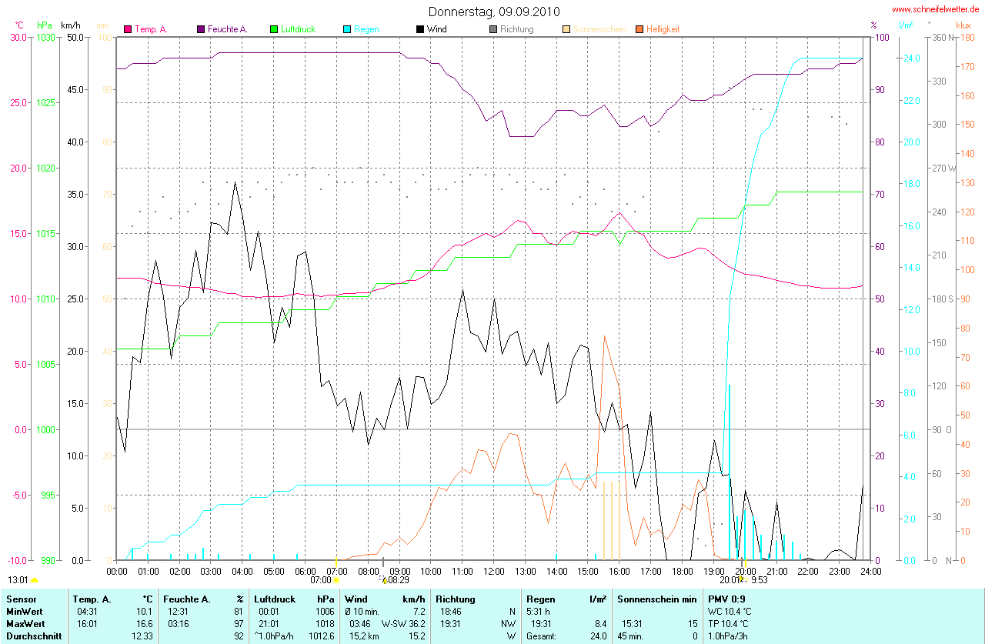The height and width of the screenshot is (644, 985).
Task: Click the pressure maximum value 1018
Action: [326, 623]
